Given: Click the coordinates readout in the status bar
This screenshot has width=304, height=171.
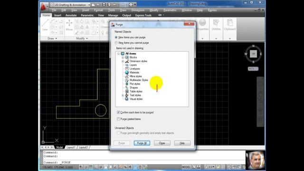Looking at the screenshot, I should pyautogui.click(x=58, y=167).
